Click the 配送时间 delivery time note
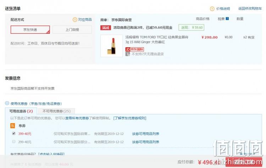 pyautogui.click(x=45, y=43)
